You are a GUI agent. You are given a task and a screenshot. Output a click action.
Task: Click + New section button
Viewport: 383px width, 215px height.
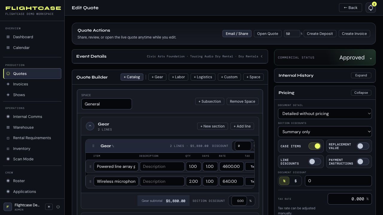[x=212, y=126]
